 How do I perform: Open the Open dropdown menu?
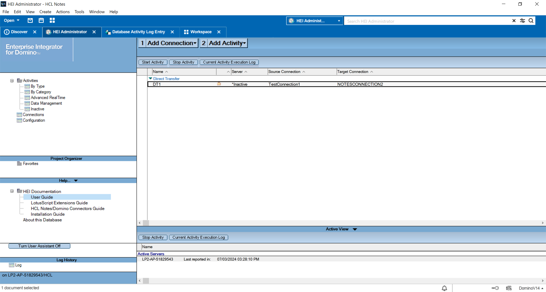click(x=12, y=20)
